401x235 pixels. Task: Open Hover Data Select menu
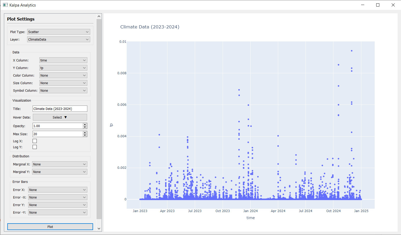(60, 117)
